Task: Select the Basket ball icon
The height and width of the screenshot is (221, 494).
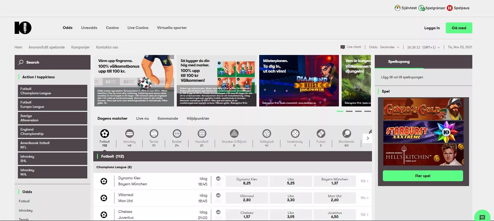Action: tap(177, 133)
